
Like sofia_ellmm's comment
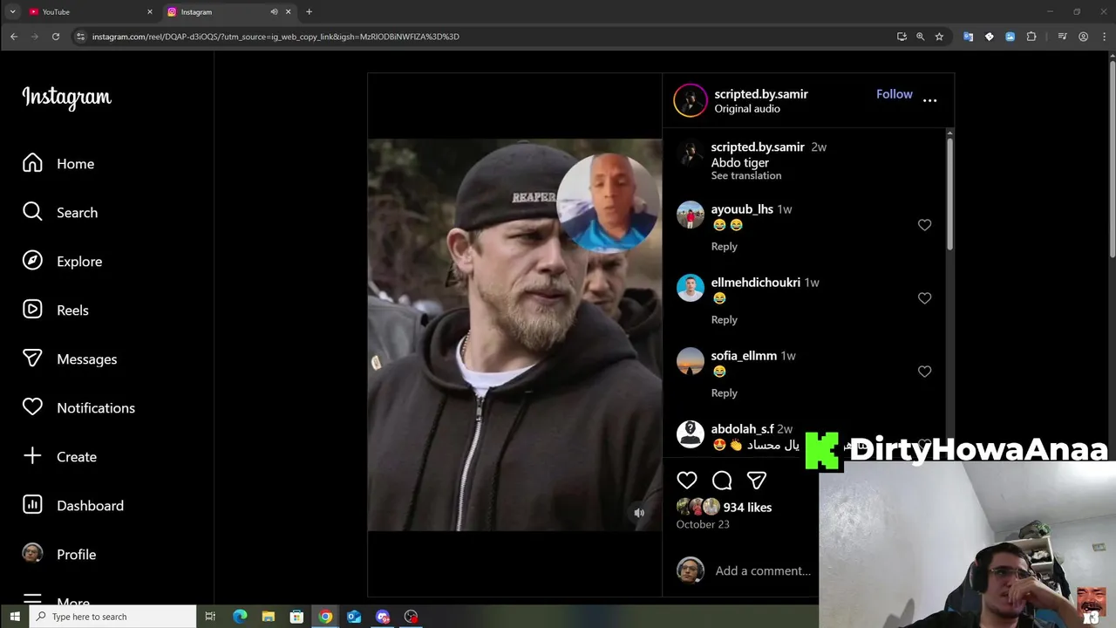point(925,372)
